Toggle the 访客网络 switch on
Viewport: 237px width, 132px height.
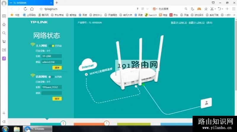tap(51, 77)
